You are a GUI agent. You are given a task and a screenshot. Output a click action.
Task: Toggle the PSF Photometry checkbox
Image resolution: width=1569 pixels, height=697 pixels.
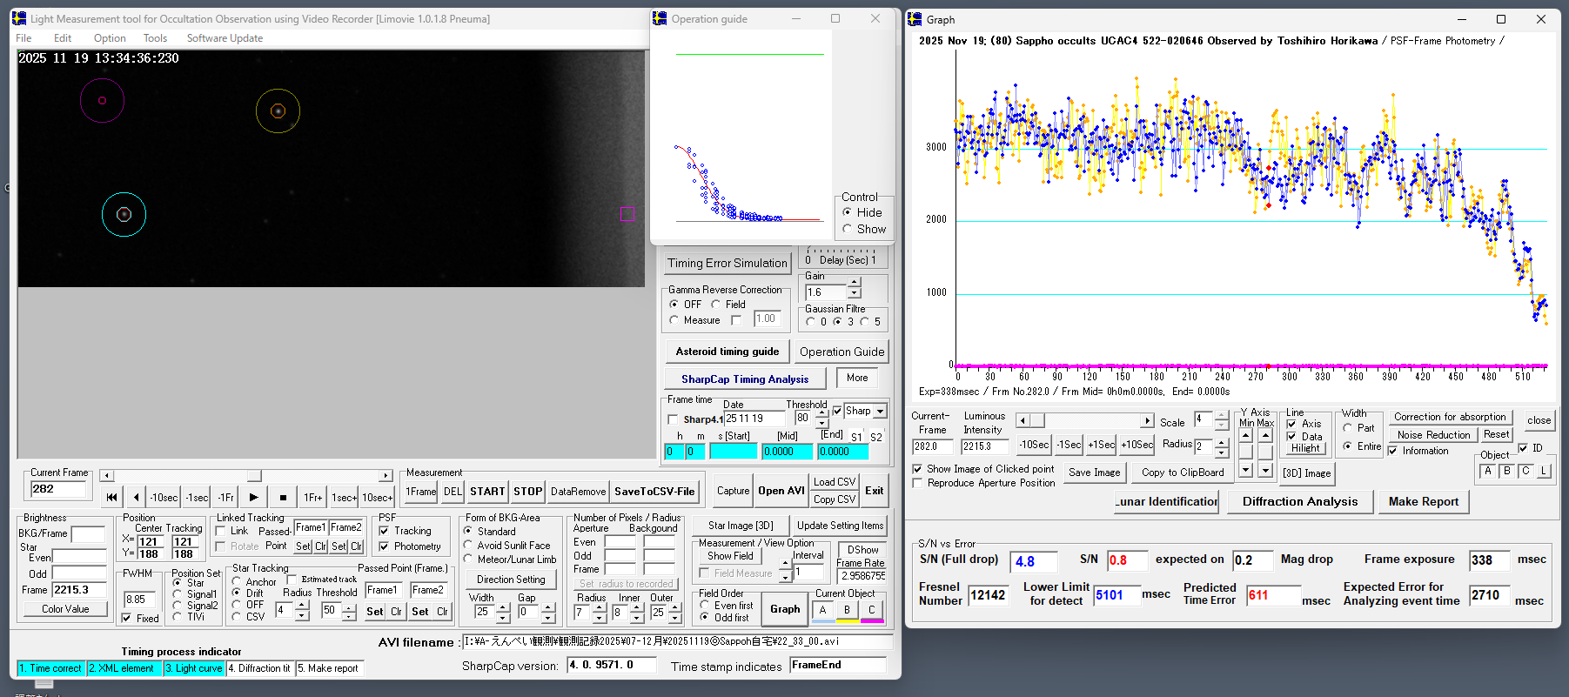coord(384,546)
